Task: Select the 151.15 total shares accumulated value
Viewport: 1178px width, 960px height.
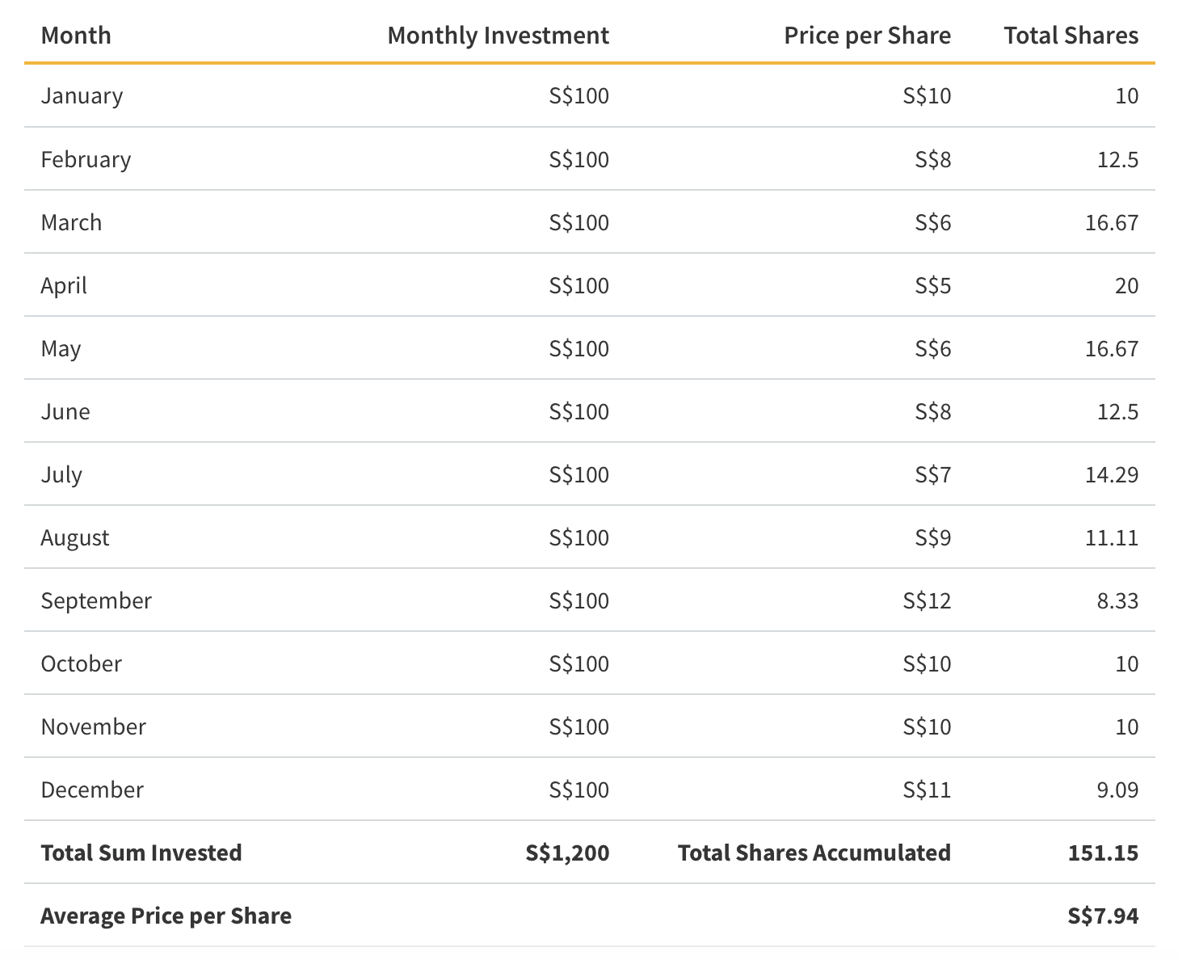Action: tap(1103, 853)
